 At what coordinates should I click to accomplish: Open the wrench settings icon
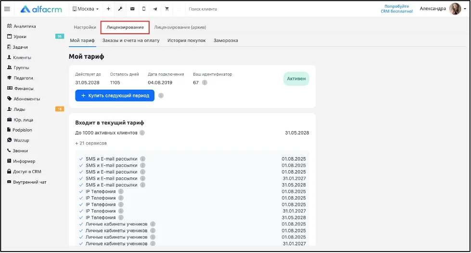click(120, 9)
